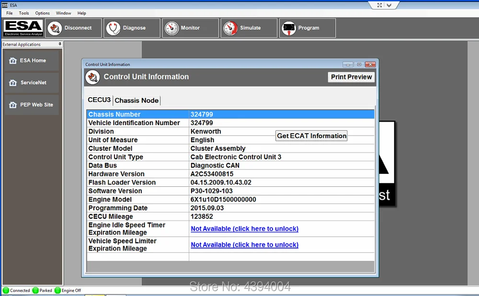Click the Control Unit Information header icon

(x=92, y=77)
